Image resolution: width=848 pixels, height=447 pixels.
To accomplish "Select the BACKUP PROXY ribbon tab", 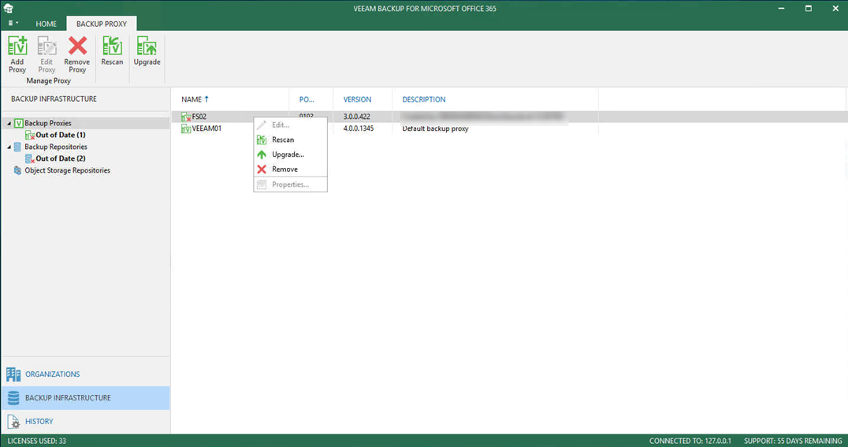I will [102, 24].
